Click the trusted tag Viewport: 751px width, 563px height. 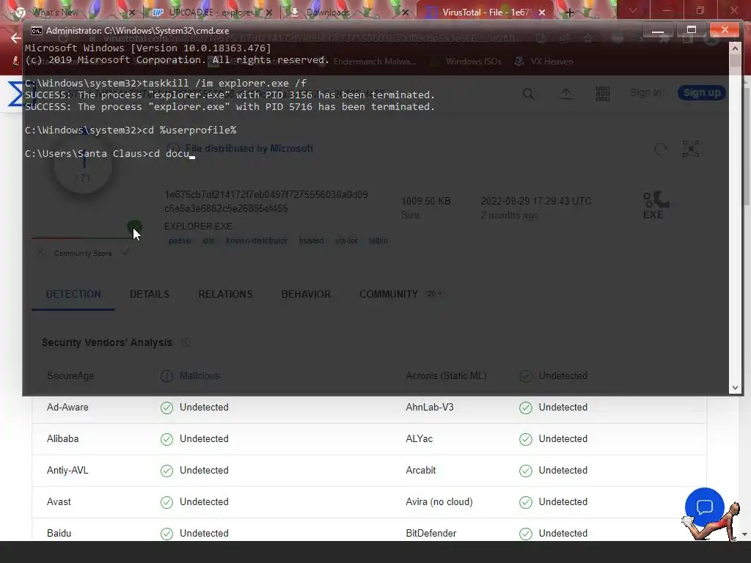tap(311, 240)
